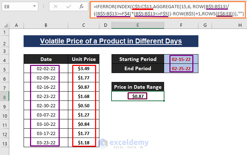Select row 4 header

5,59
